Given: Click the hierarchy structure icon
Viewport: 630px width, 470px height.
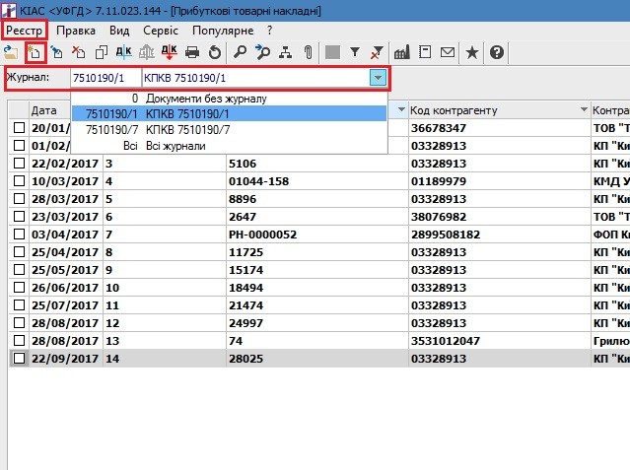Looking at the screenshot, I should [x=286, y=52].
